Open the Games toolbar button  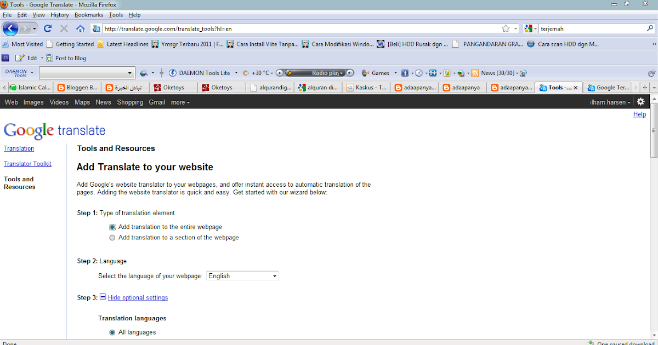point(376,73)
